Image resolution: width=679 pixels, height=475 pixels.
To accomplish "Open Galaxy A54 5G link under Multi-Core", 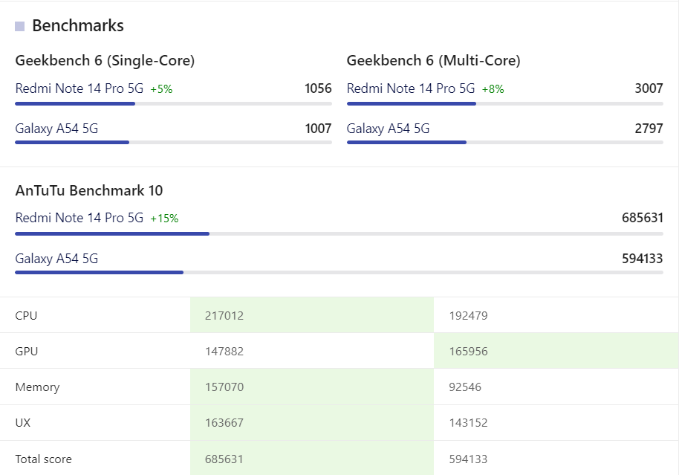I will [388, 129].
